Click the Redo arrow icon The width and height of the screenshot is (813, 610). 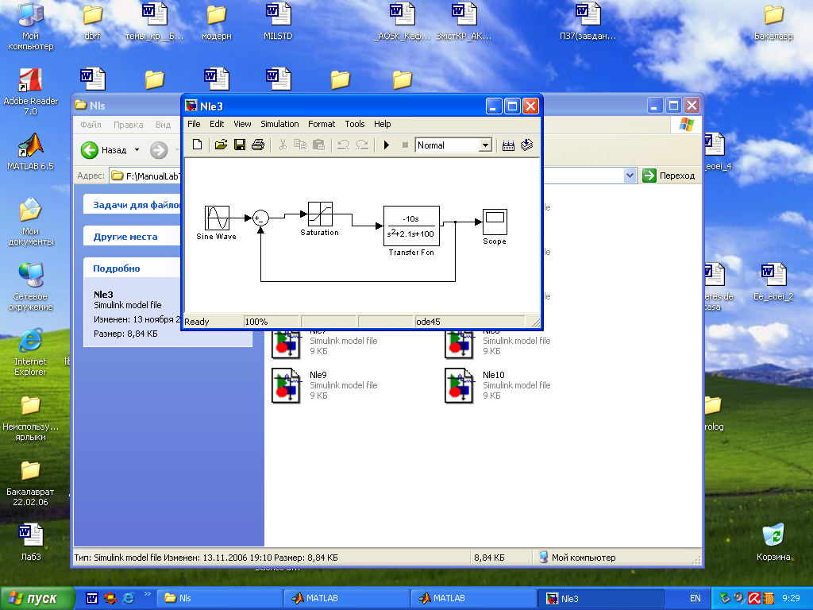point(362,145)
